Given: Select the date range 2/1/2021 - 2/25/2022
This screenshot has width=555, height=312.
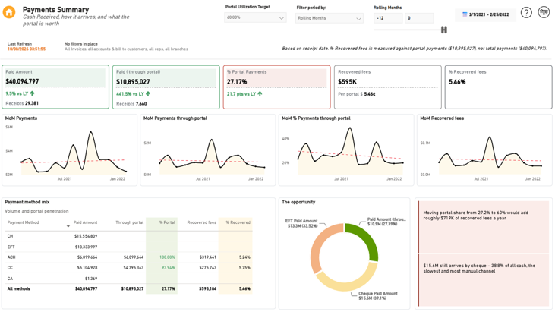Looking at the screenshot, I should (x=489, y=14).
